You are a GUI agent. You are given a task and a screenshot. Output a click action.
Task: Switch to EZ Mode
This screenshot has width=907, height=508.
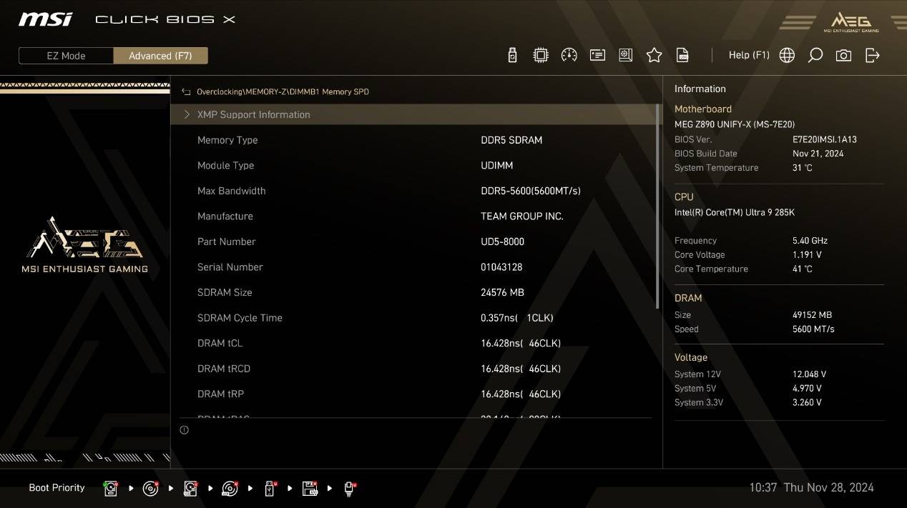tap(66, 56)
